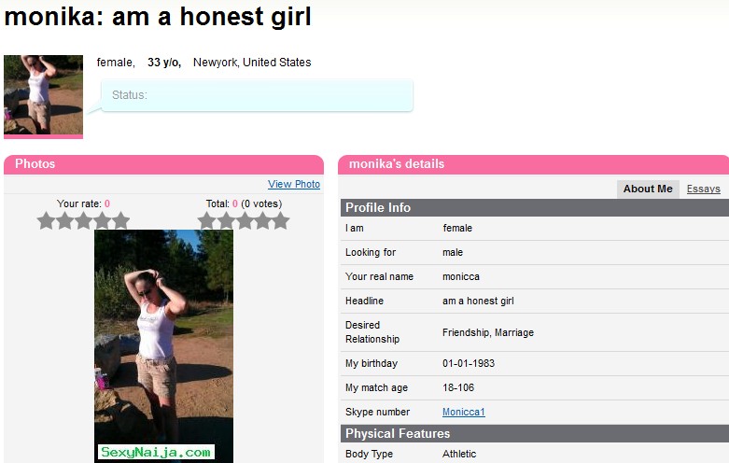Switch to the Essays tab

(x=704, y=189)
